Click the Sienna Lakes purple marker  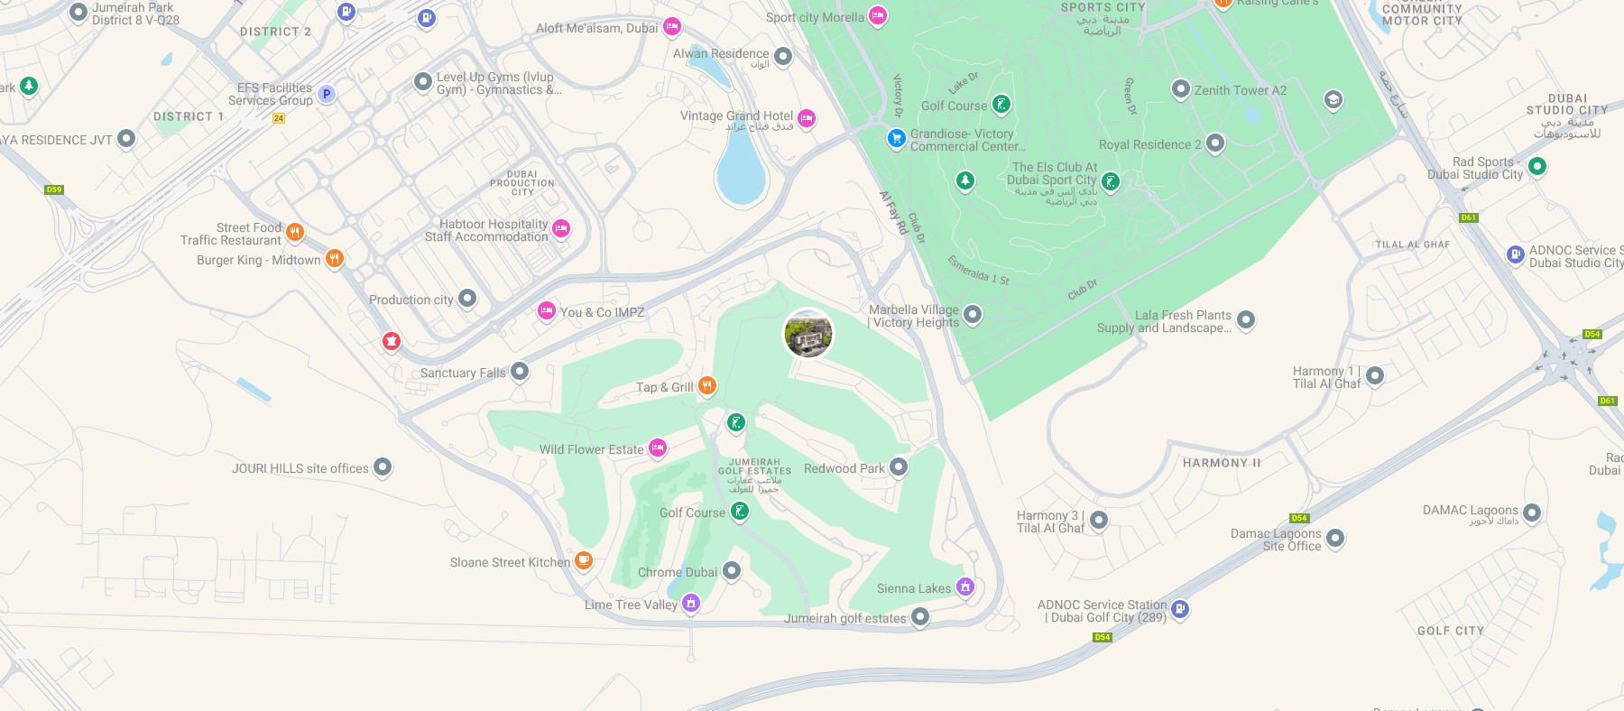(965, 587)
